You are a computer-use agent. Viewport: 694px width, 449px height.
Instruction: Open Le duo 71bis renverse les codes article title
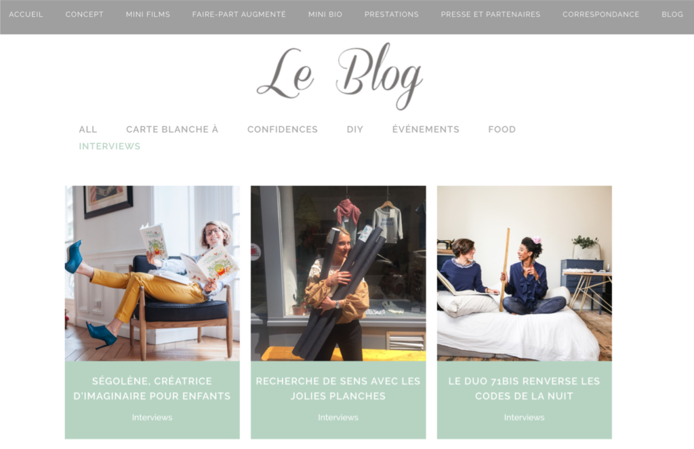click(x=524, y=389)
